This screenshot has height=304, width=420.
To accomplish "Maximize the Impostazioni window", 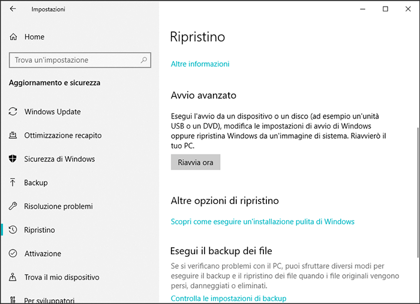I will 385,9.
